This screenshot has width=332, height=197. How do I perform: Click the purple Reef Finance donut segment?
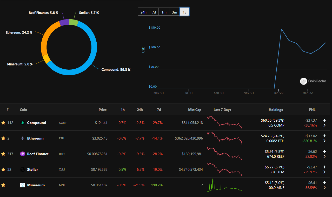(x=64, y=23)
